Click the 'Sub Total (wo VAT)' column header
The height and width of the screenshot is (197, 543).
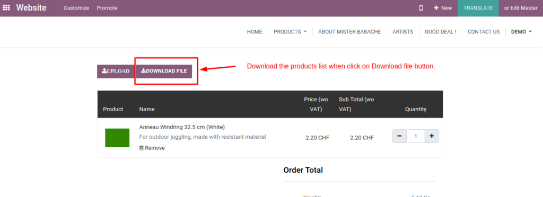click(x=356, y=104)
